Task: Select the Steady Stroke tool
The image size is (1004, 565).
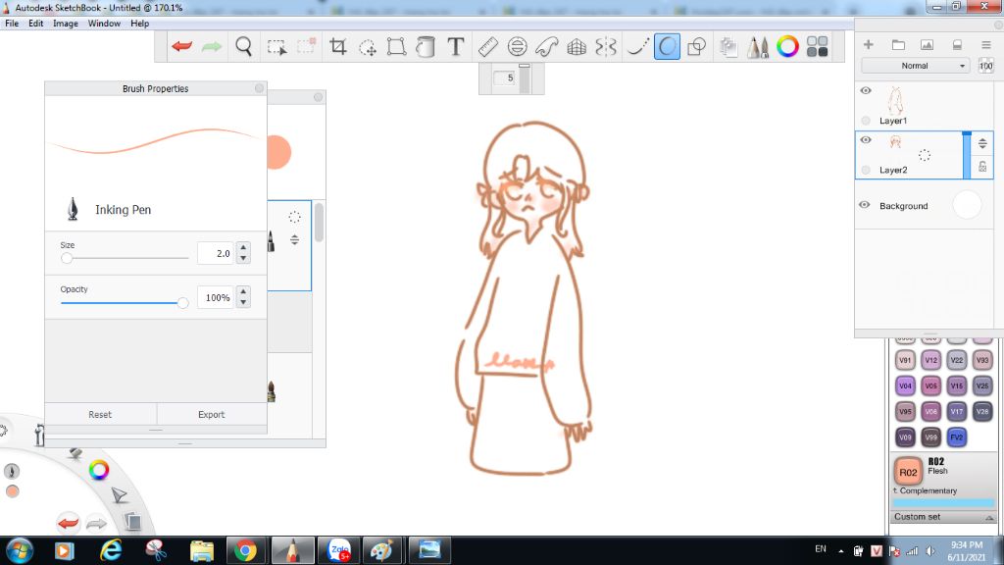Action: click(637, 46)
